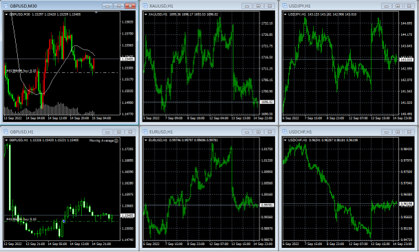Minimize the USDCHF,H1 chart window
The width and height of the screenshot is (419, 252).
387,132
